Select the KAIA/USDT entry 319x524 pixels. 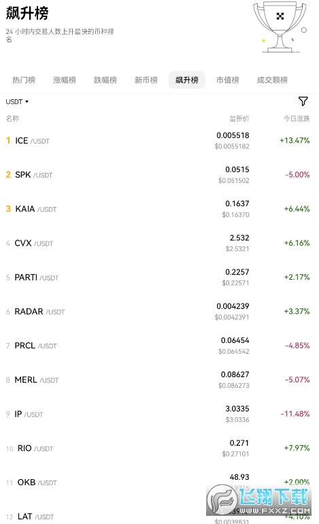pyautogui.click(x=159, y=209)
